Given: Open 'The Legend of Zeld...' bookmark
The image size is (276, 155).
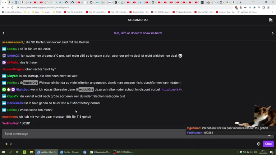Looking at the screenshot, I should tap(182, 12).
